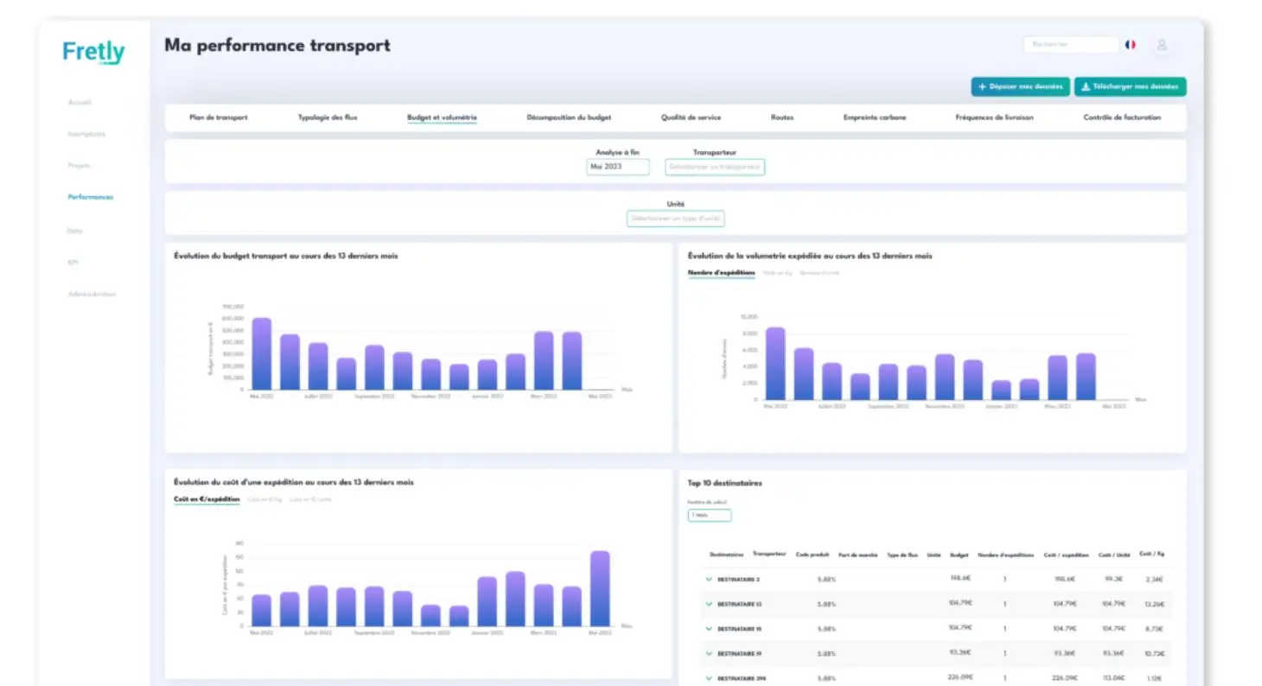Switch cost chart to Coût en €/kg
1262x686 pixels.
265,499
